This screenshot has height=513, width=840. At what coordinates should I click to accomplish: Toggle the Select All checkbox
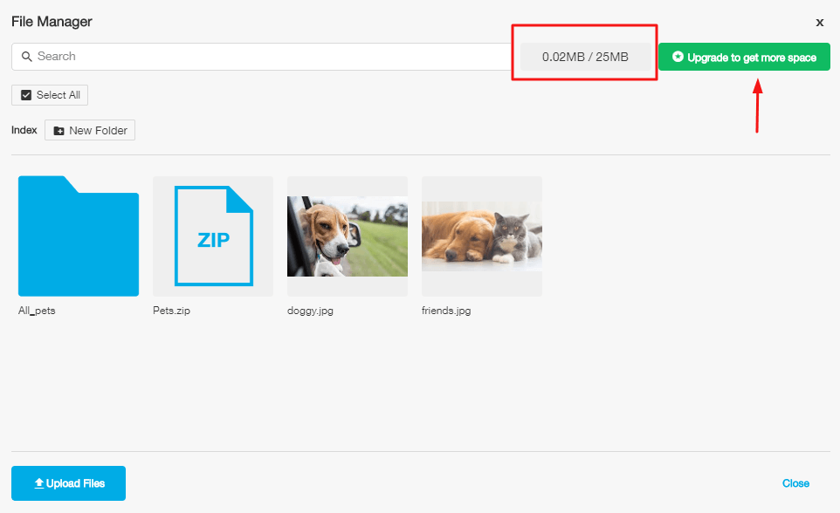(25, 95)
